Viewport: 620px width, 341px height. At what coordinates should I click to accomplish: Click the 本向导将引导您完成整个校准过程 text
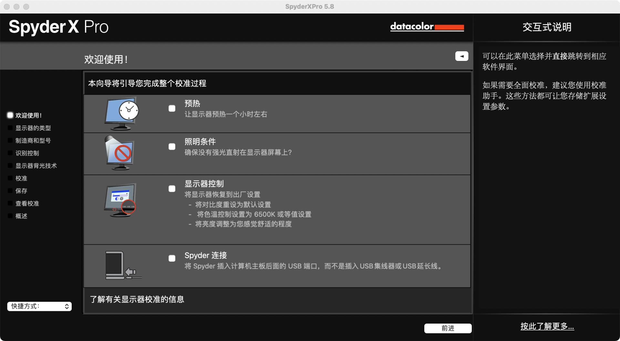[x=147, y=83]
